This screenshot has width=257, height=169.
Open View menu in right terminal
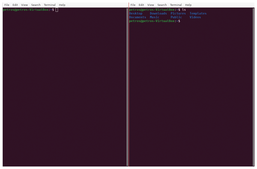point(151,5)
